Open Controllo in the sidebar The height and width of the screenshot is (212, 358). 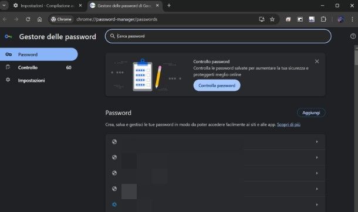[x=39, y=67]
